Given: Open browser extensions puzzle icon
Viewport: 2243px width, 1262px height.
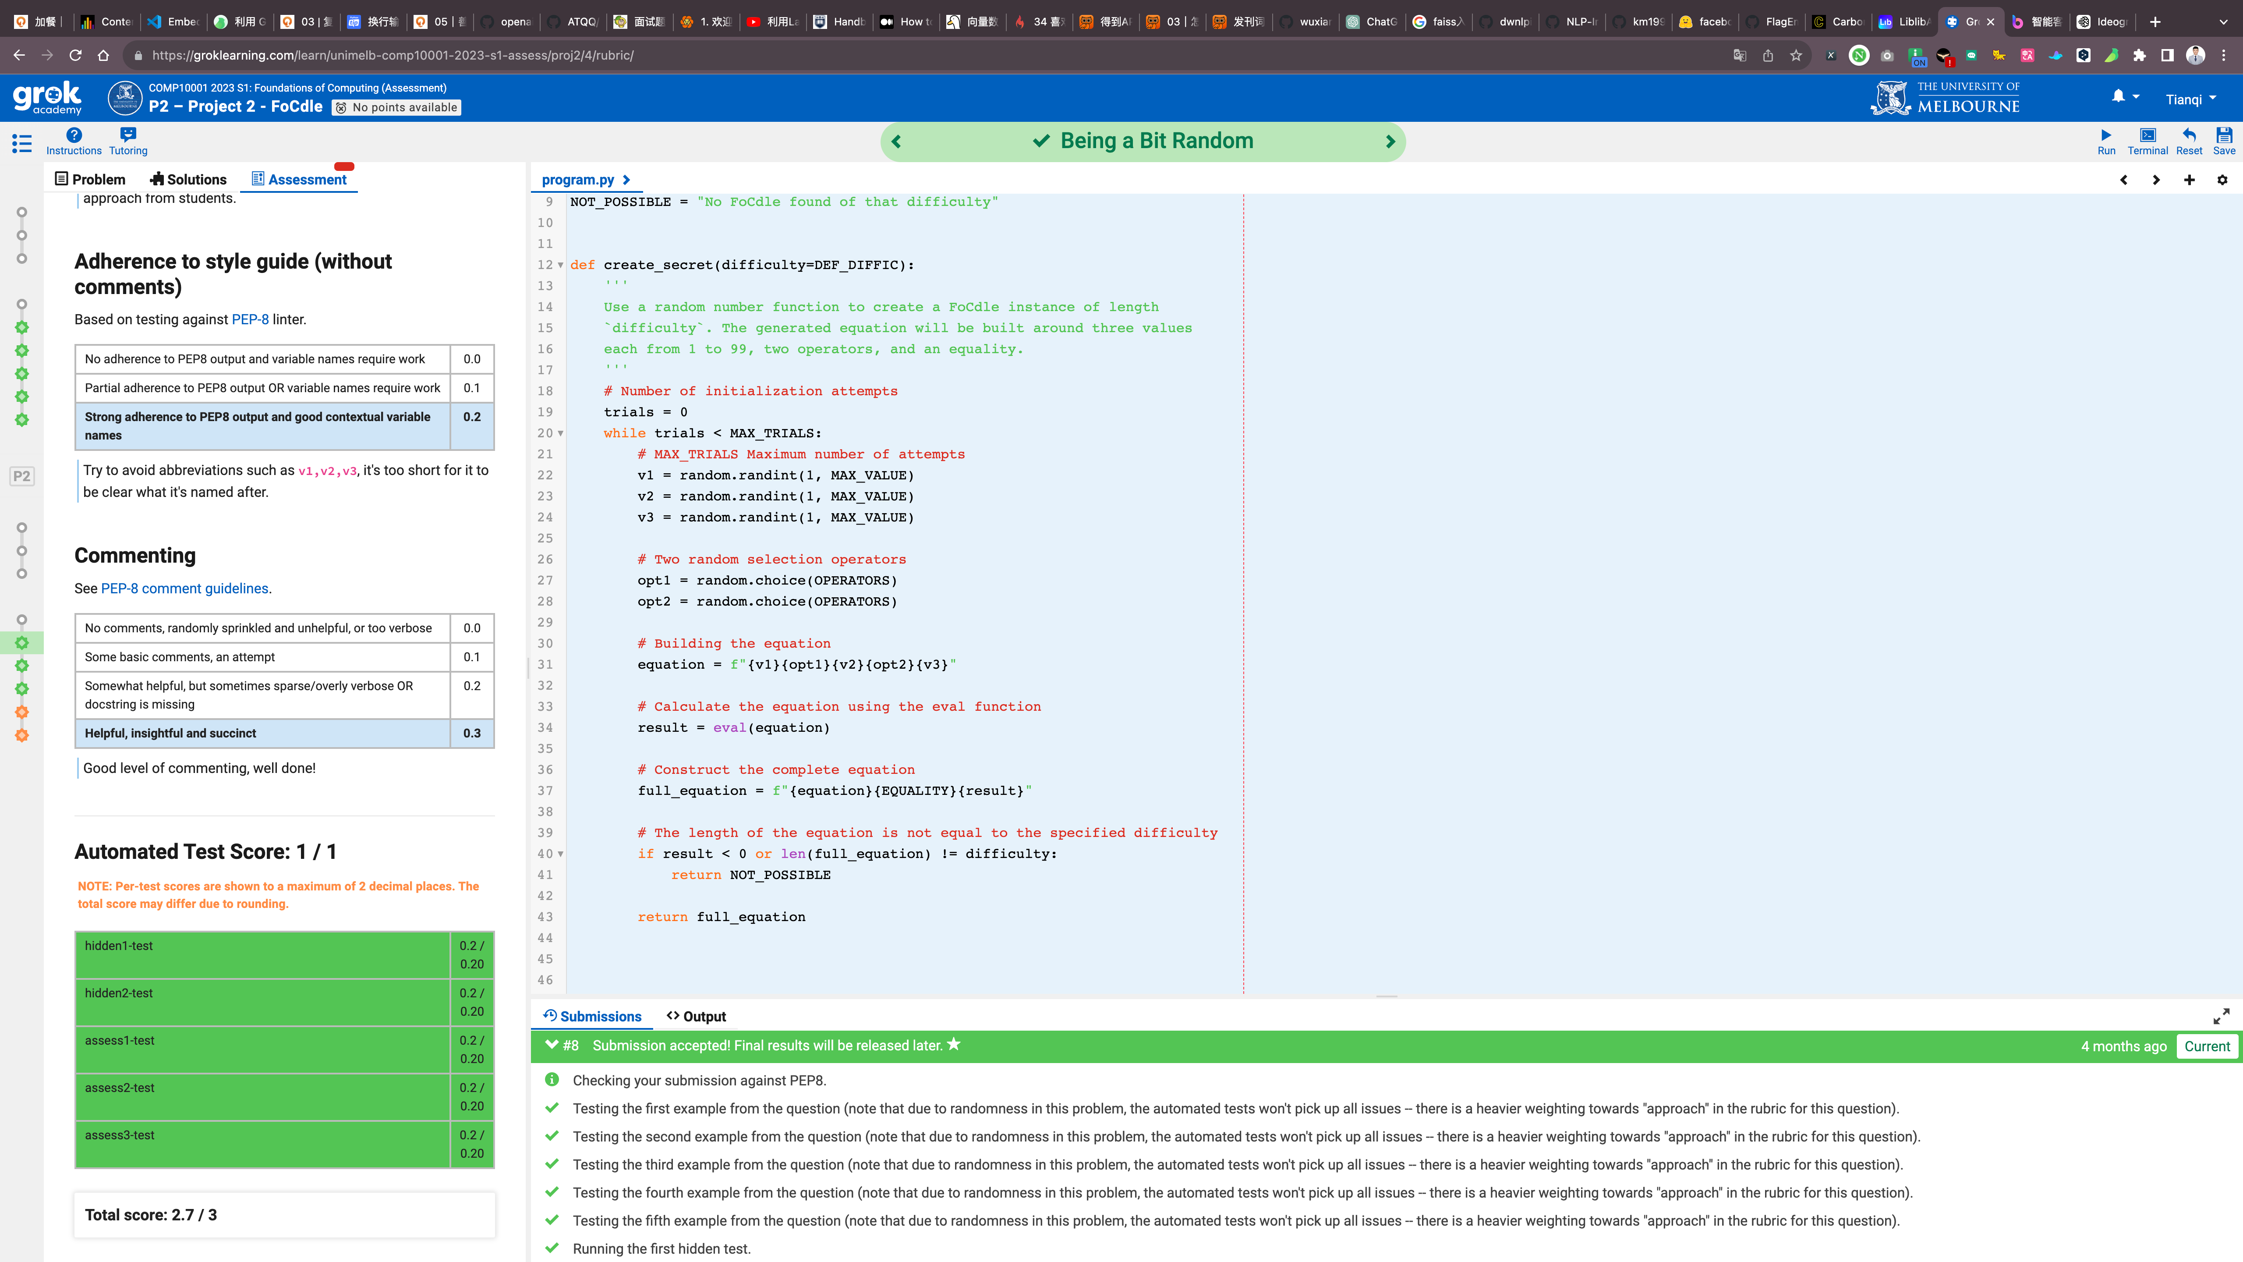Looking at the screenshot, I should click(x=2139, y=56).
